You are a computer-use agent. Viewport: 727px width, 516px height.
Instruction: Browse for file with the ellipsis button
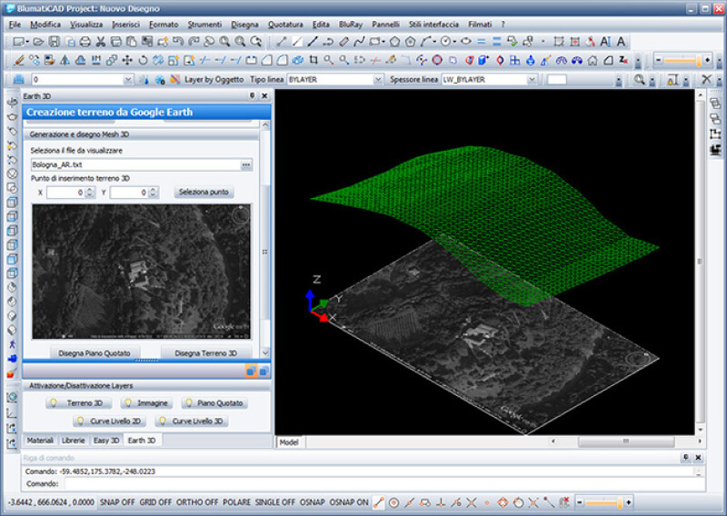[246, 164]
